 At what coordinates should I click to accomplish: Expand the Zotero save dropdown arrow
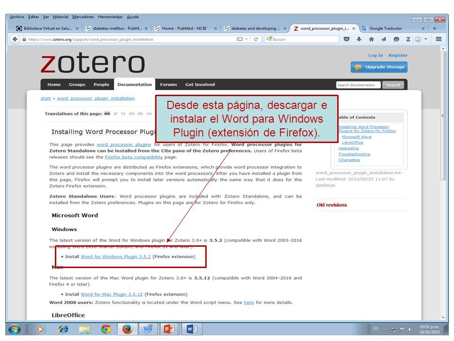click(x=426, y=39)
